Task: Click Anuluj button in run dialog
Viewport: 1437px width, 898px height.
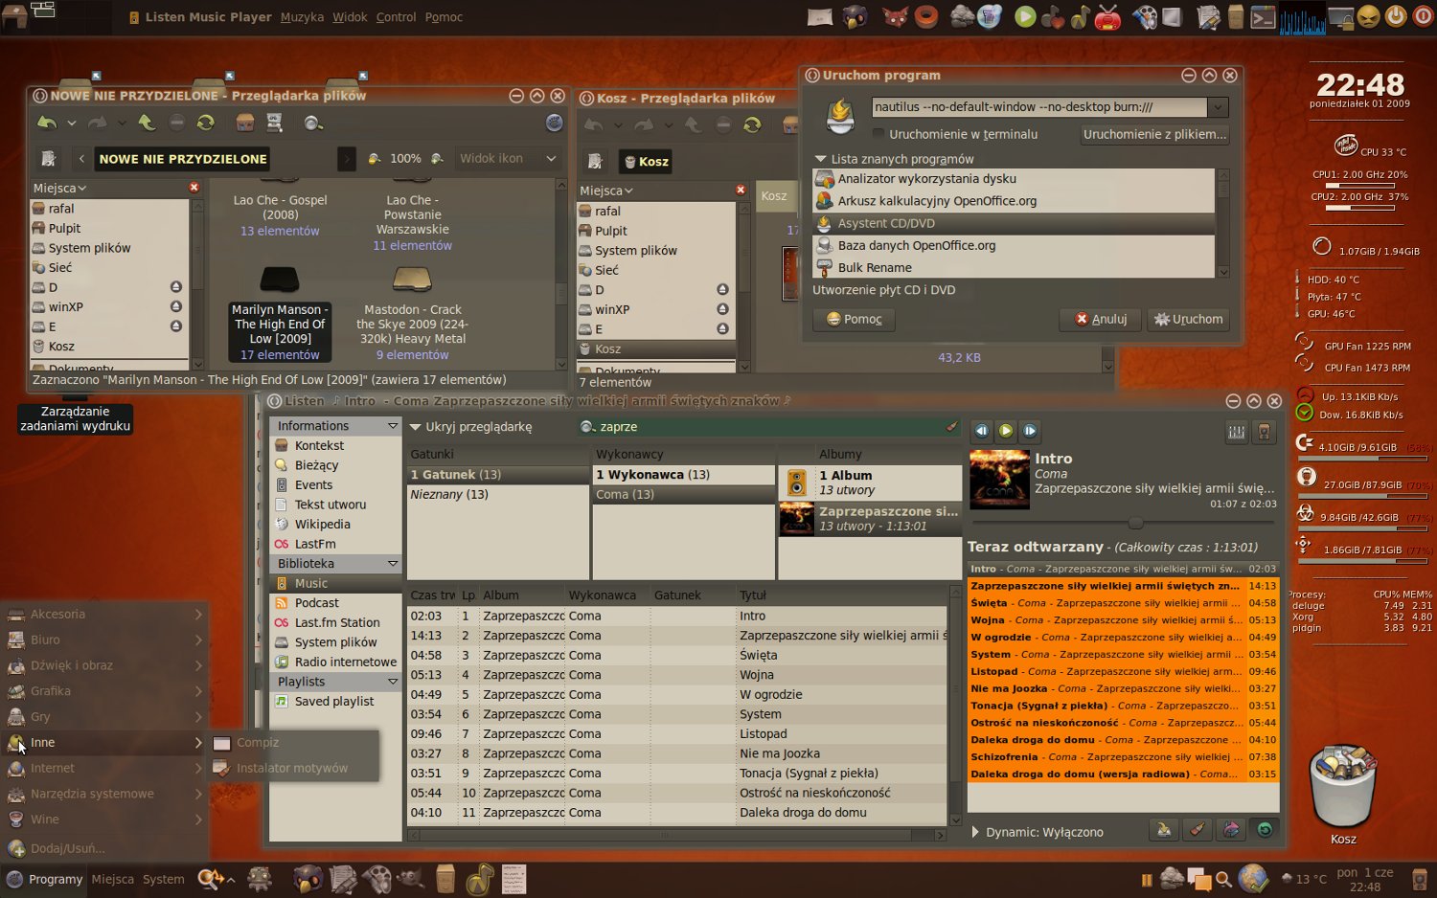Action: point(1100,319)
